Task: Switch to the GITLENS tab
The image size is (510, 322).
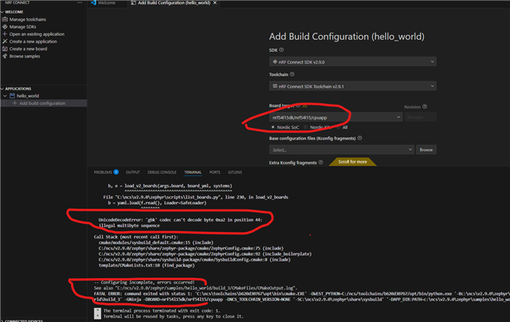Action: tap(235, 172)
